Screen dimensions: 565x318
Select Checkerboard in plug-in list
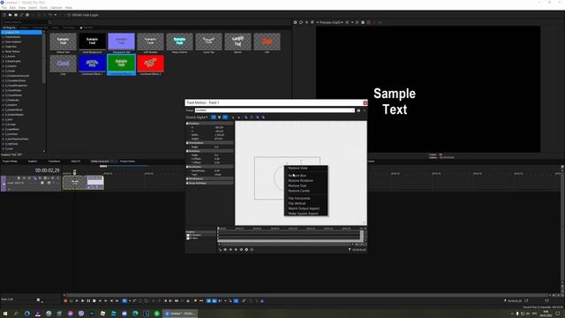tap(13, 37)
